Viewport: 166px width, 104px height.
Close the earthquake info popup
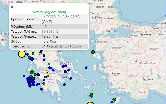tap(12, 7)
